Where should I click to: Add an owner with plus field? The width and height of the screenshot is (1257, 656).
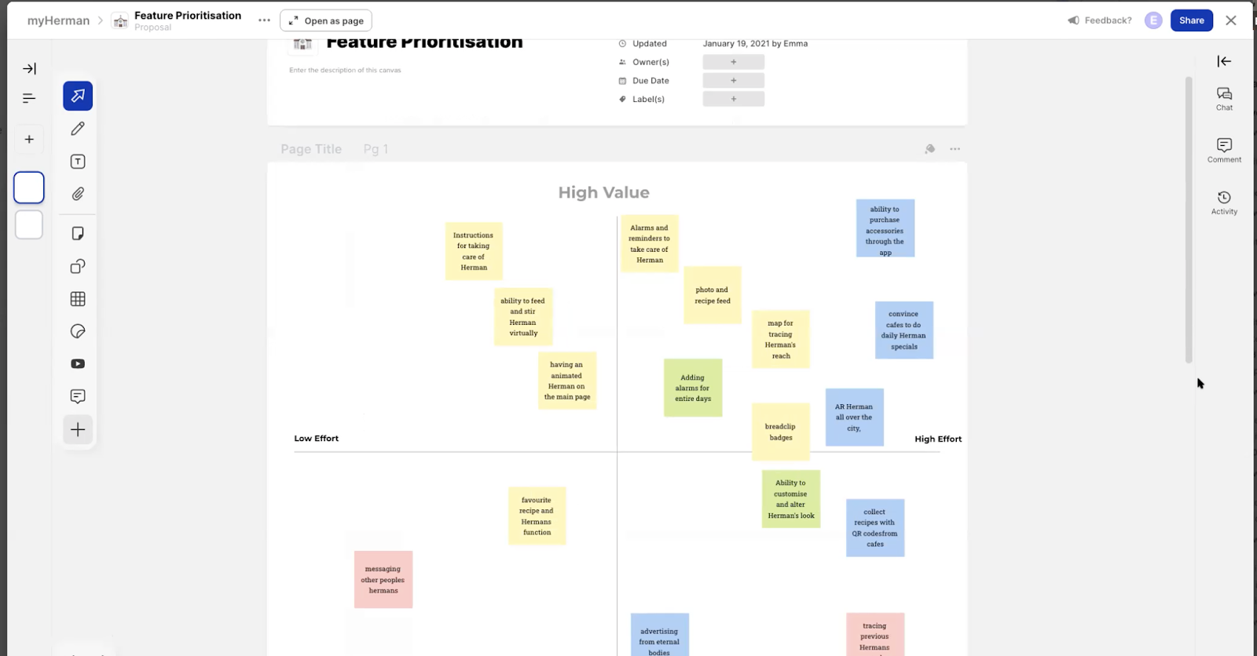[733, 62]
